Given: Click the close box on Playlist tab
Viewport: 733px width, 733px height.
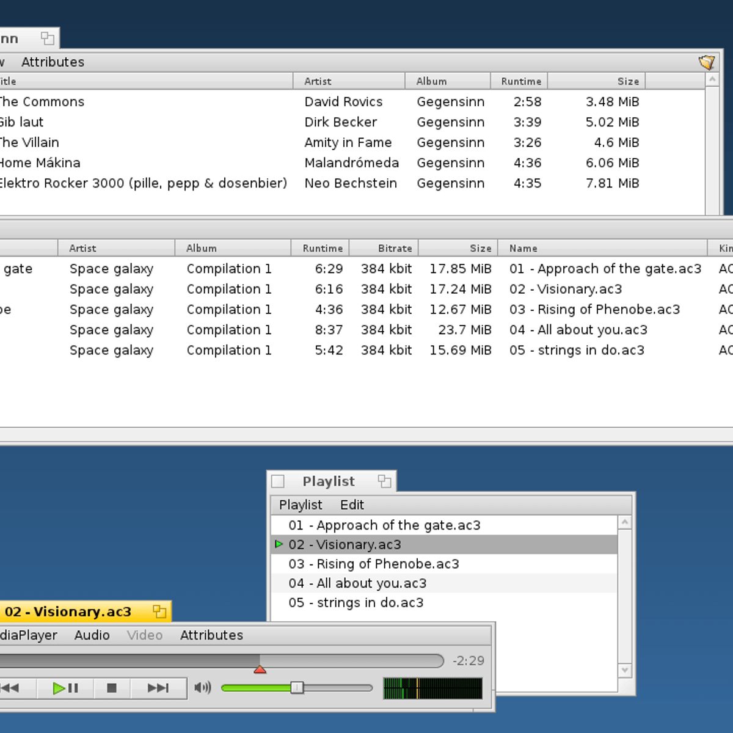Looking at the screenshot, I should [278, 481].
